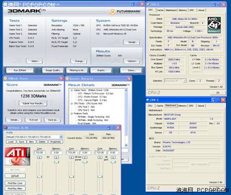Click the 3DMark Score window title icon
The image size is (231, 195).
pyautogui.click(x=5, y=78)
